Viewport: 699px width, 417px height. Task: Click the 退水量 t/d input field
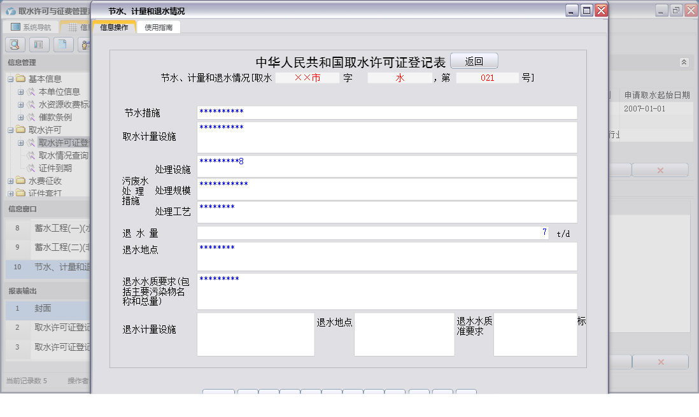(372, 233)
